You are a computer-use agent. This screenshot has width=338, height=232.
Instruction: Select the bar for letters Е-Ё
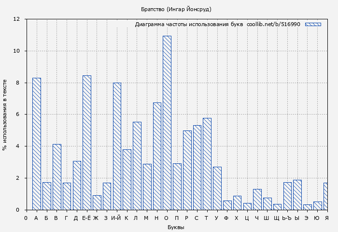click(87, 143)
